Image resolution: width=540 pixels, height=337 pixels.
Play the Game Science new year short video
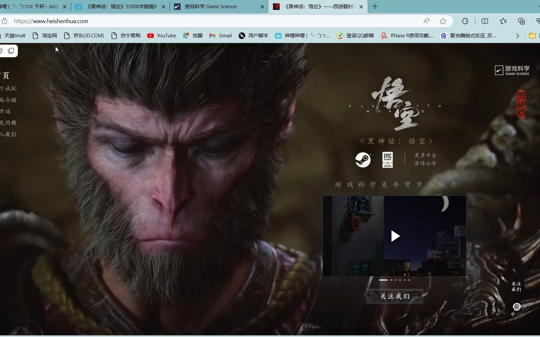coord(395,236)
